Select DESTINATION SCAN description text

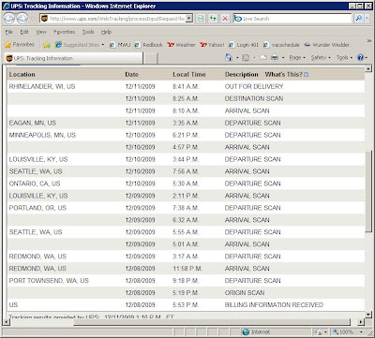[x=254, y=98]
